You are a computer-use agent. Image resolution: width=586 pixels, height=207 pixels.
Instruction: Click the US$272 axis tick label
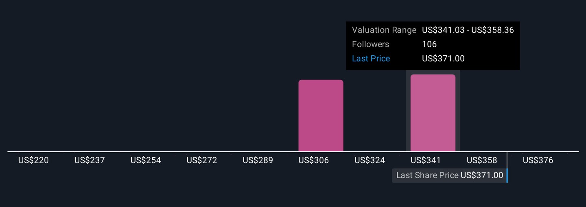202,160
